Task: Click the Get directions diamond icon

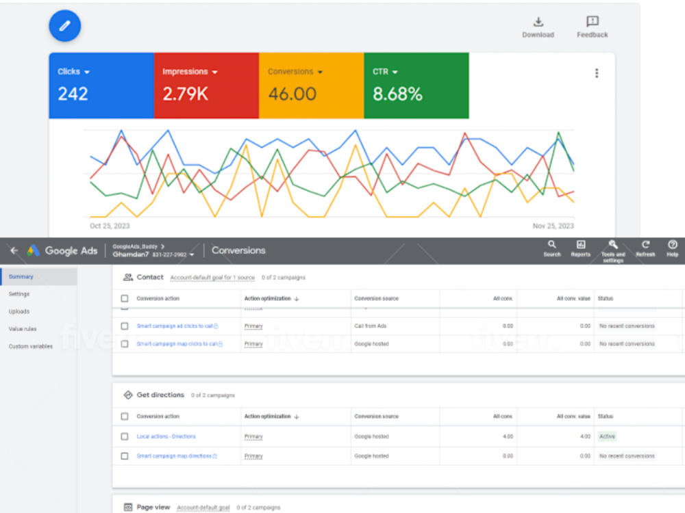Action: coord(128,395)
